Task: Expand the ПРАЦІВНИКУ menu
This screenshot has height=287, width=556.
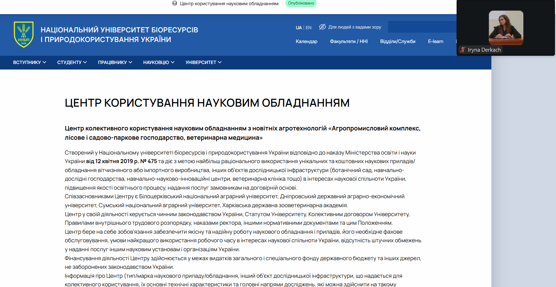Action: click(x=115, y=62)
